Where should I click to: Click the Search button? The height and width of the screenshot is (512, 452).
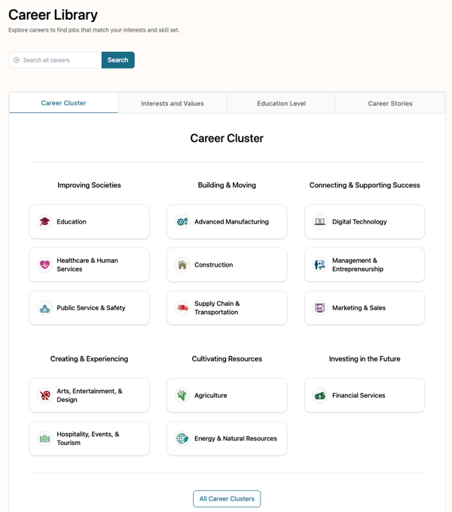point(118,60)
